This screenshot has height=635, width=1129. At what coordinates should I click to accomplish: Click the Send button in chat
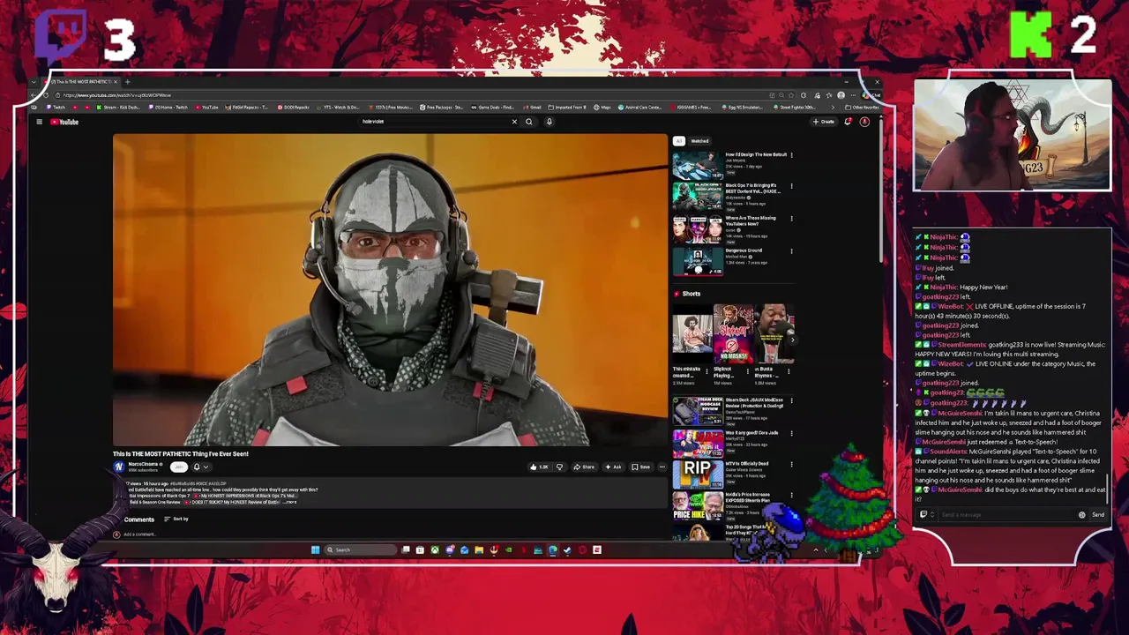tap(1098, 515)
